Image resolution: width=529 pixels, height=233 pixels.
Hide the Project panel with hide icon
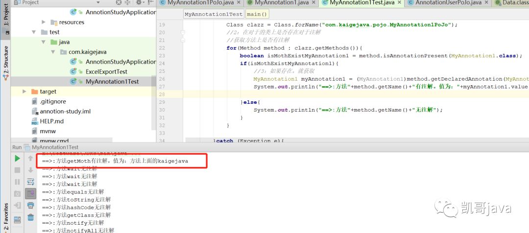click(150, 2)
